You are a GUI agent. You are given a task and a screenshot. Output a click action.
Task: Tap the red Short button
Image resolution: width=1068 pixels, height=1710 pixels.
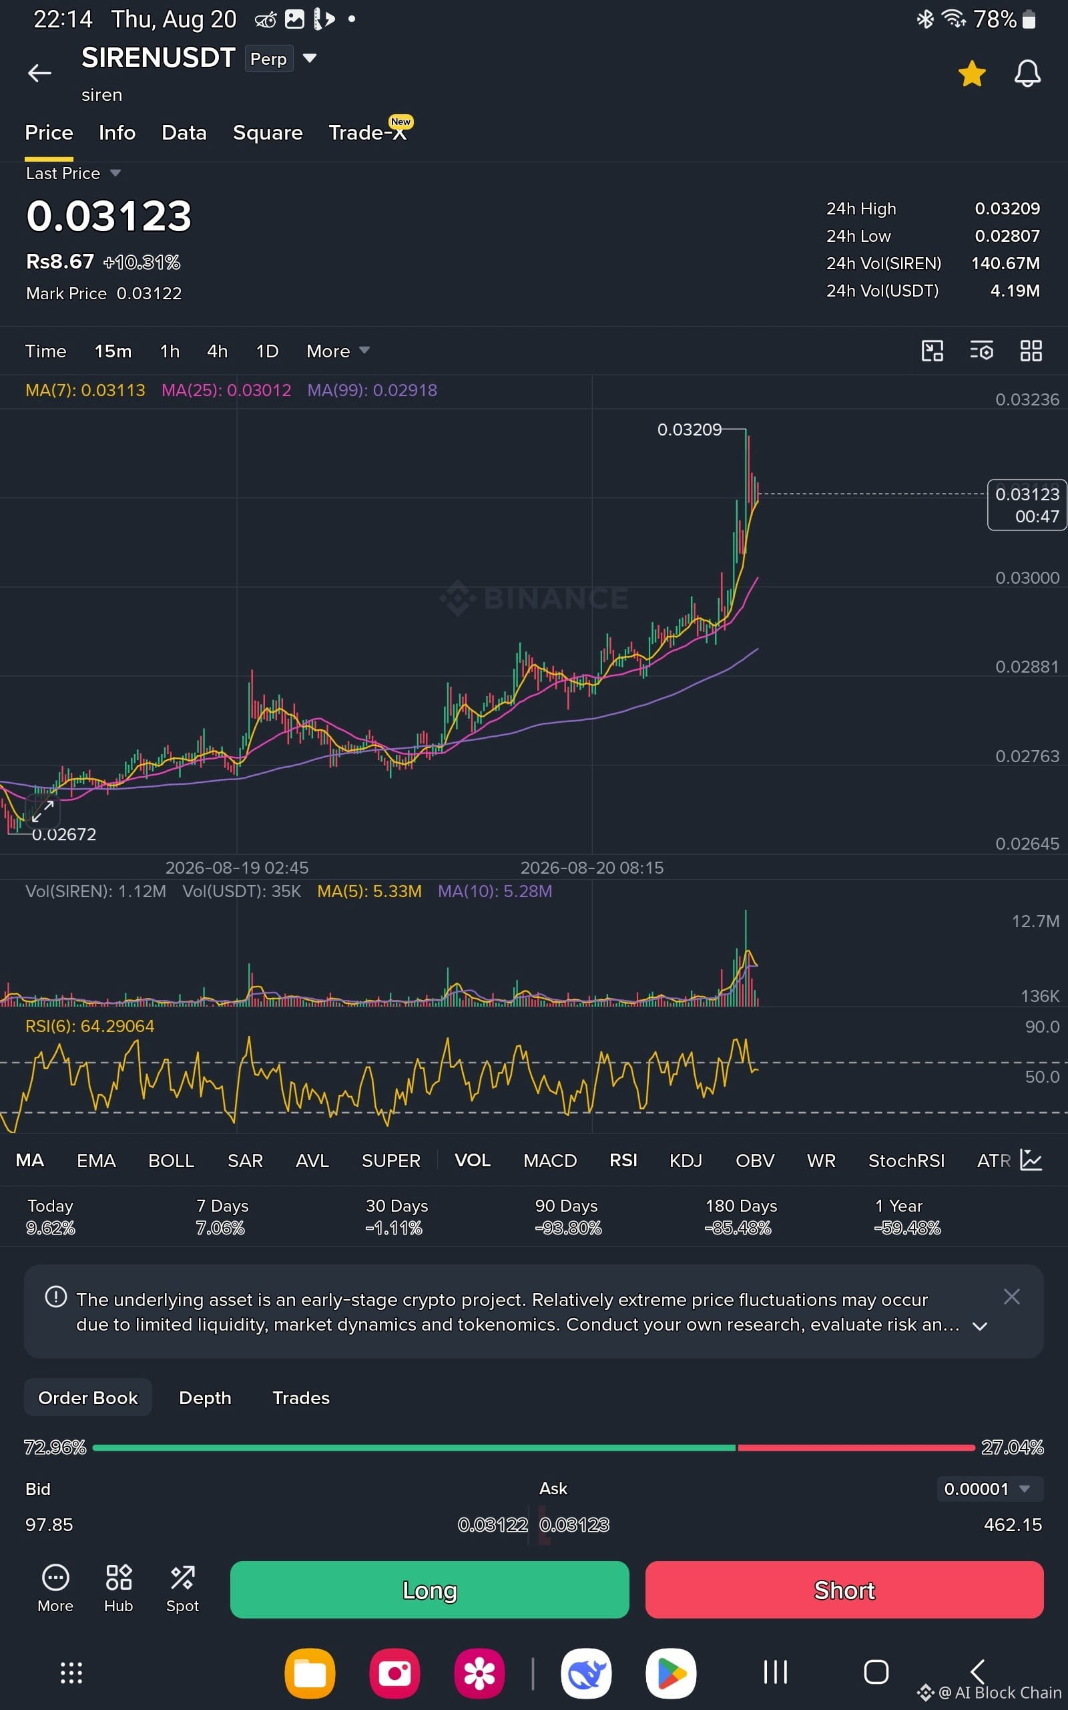click(844, 1589)
